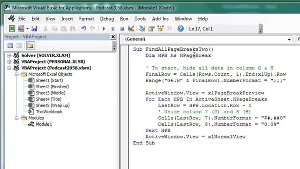Collapse VBAProject (Podcast2058.xlsm) node
The width and height of the screenshot is (300, 169).
(9, 68)
